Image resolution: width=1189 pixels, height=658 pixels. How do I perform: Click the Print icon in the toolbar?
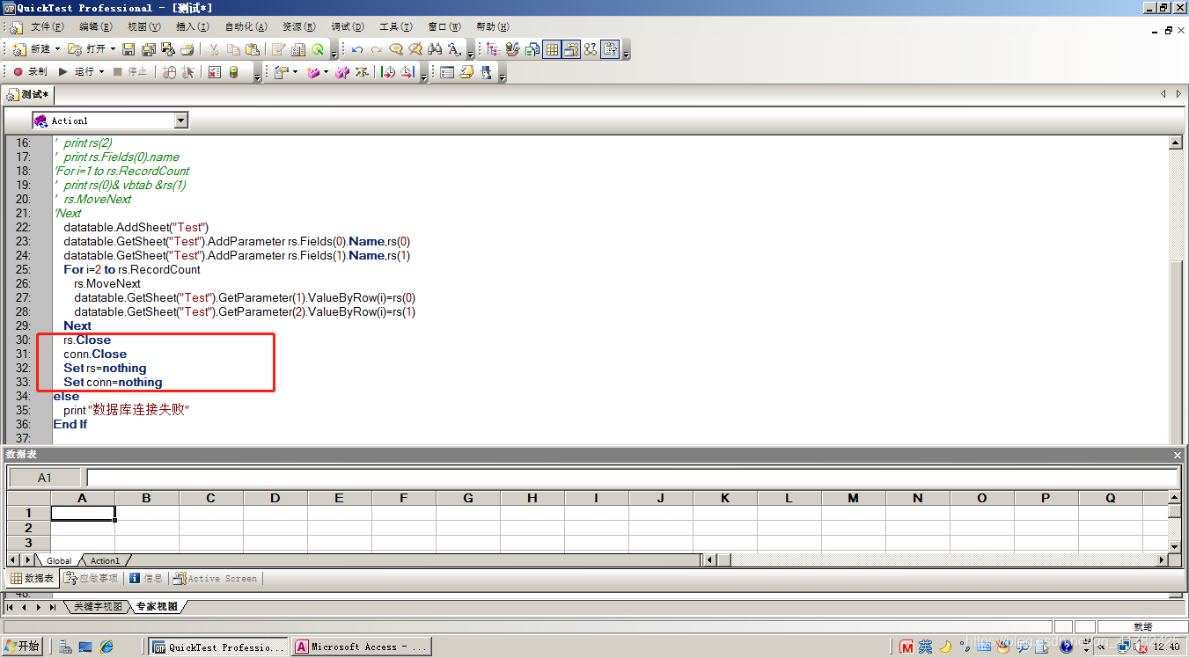(187, 49)
